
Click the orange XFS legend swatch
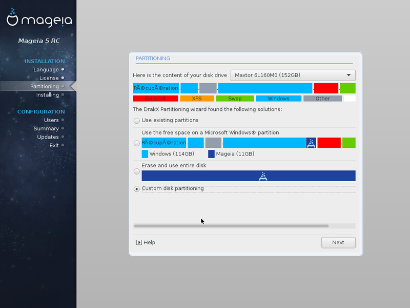click(x=197, y=99)
